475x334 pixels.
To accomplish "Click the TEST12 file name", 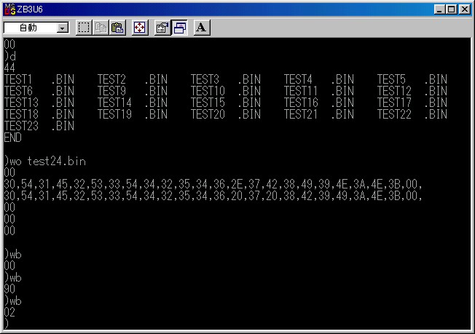I will (x=394, y=91).
